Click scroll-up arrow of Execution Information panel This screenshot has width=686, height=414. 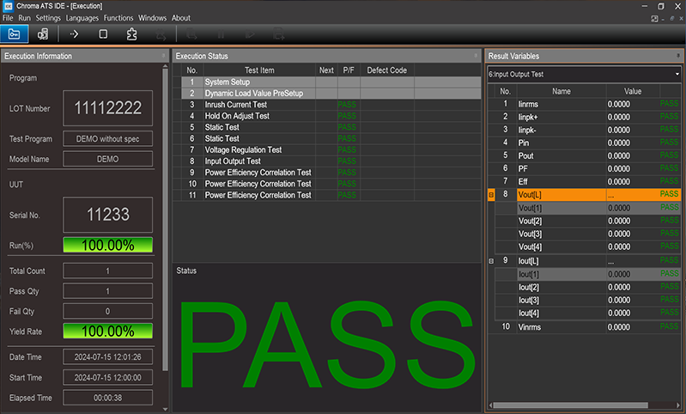[x=166, y=66]
